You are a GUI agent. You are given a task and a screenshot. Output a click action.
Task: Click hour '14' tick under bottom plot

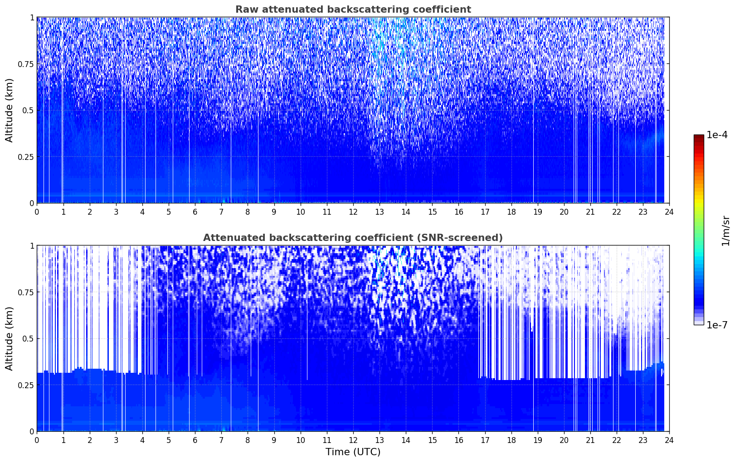click(x=406, y=440)
